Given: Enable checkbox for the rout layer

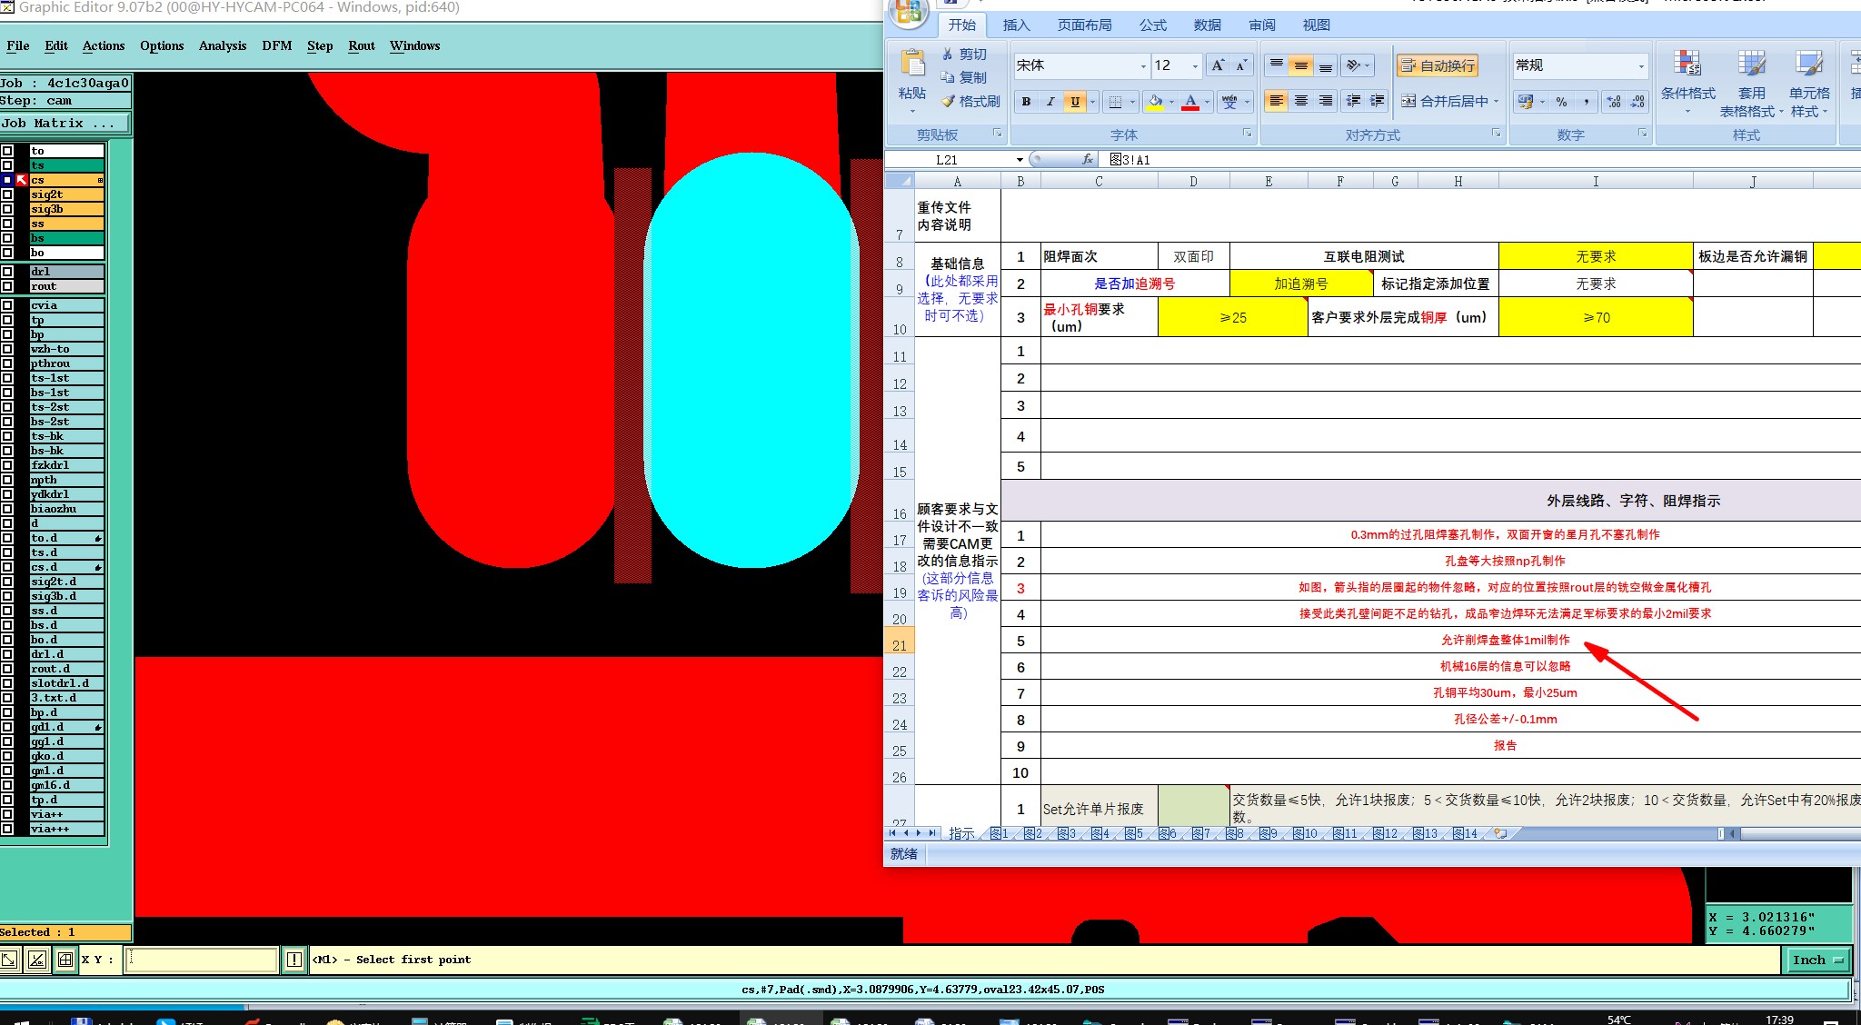Looking at the screenshot, I should pos(7,286).
